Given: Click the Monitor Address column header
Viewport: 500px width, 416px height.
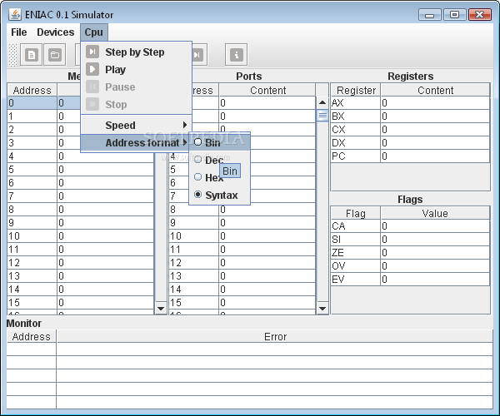Looking at the screenshot, I should [32, 336].
